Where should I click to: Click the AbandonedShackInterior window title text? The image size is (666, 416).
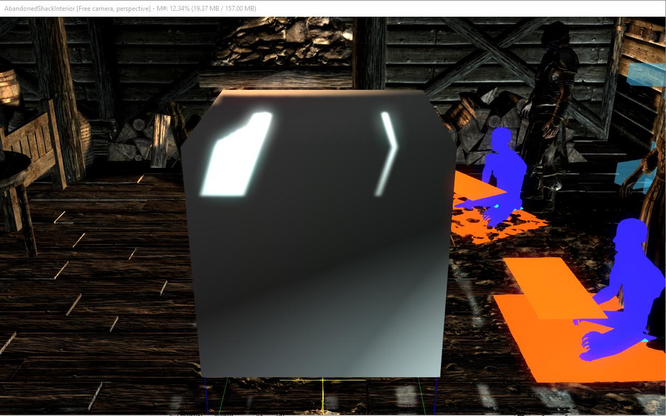coord(130,8)
